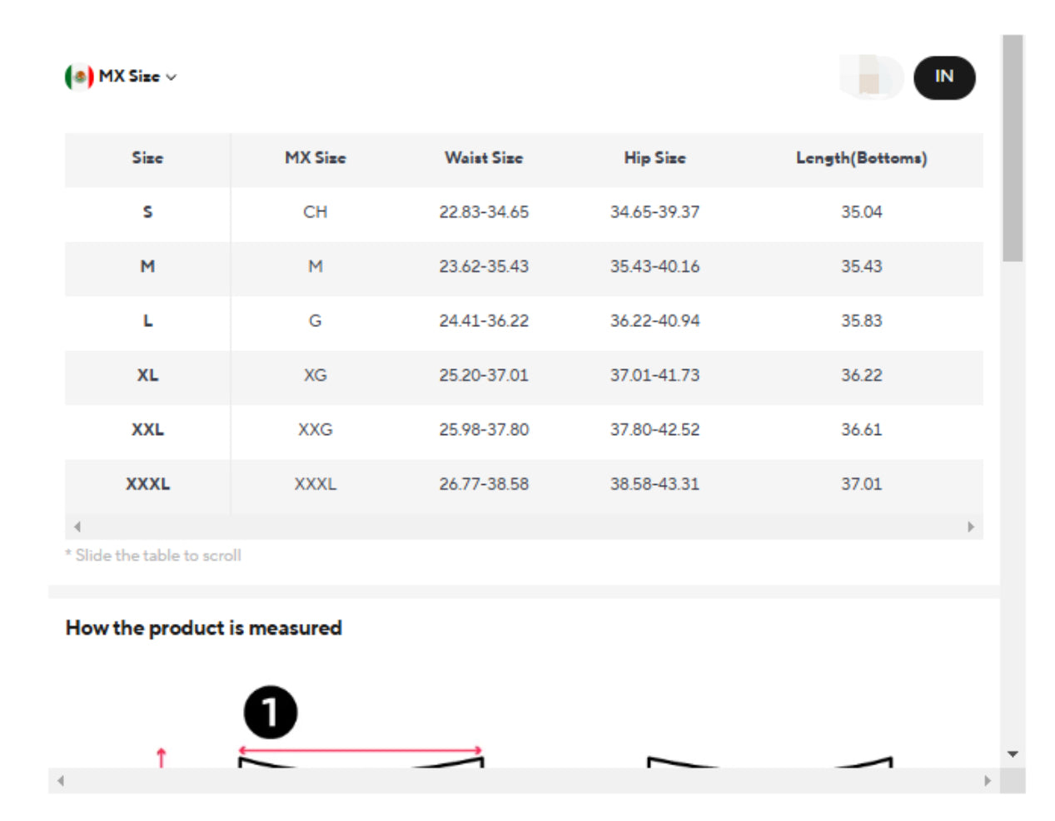
Task: Select the Hip Size column header
Action: pos(654,158)
